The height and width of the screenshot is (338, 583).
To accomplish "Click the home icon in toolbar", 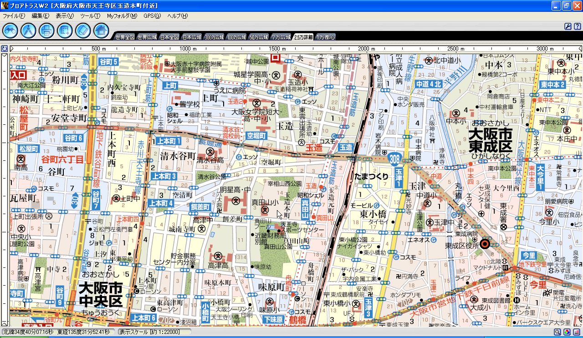I will (101, 31).
